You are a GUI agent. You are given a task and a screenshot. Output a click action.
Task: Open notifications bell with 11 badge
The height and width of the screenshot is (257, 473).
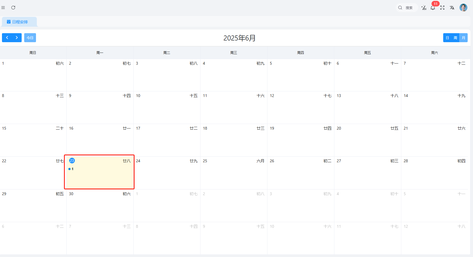[x=433, y=8]
